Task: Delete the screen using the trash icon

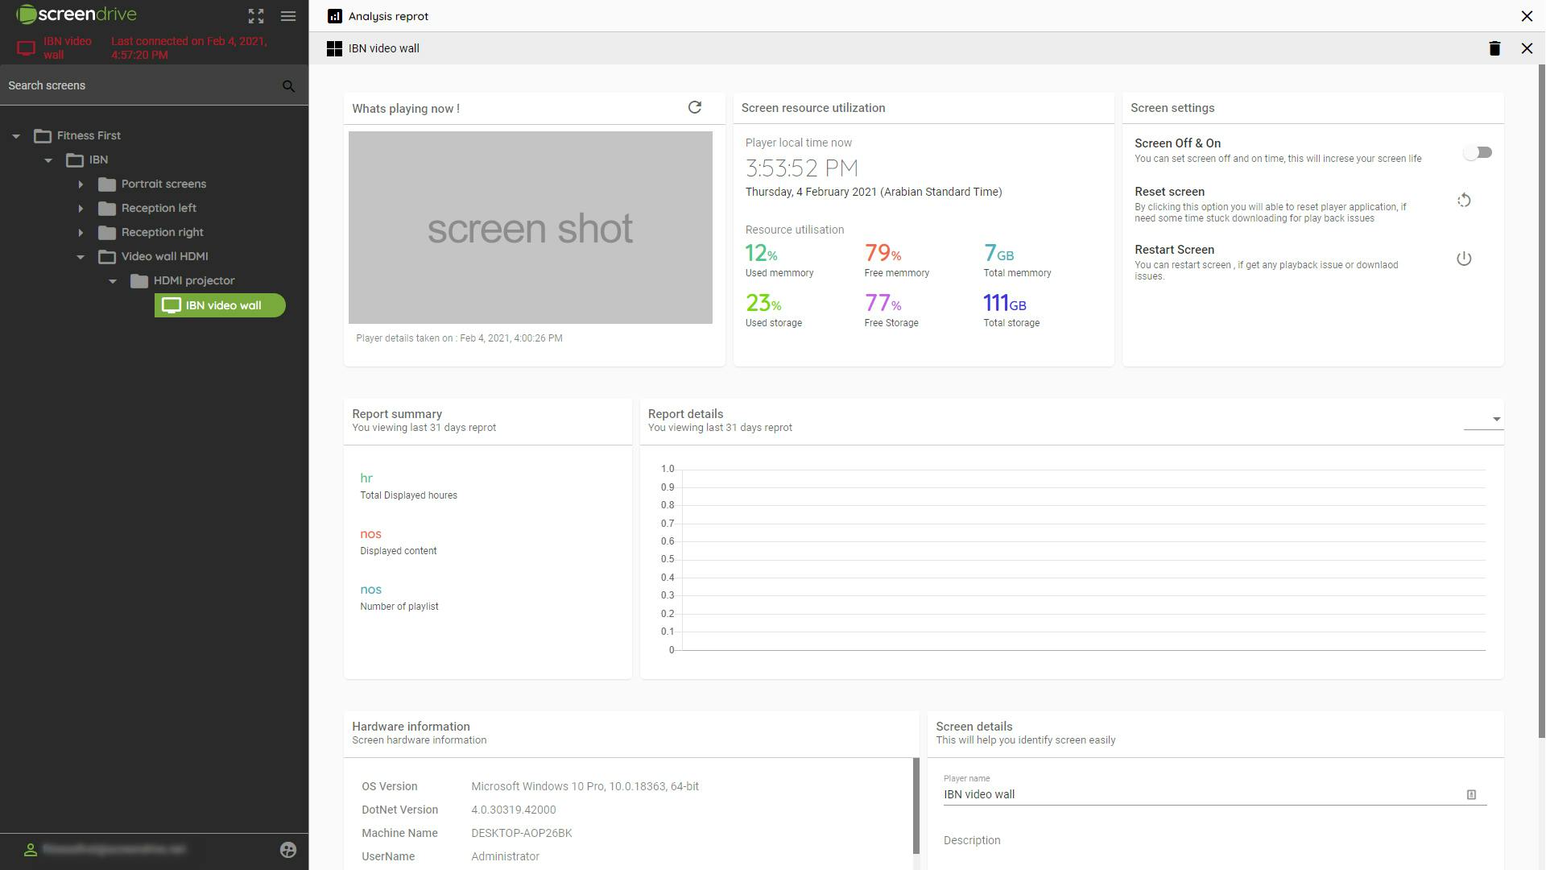Action: [x=1494, y=48]
